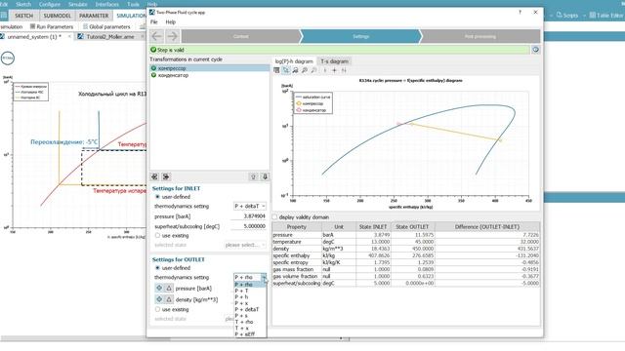Click the plot double cursor icon
This screenshot has width=625, height=351.
[344, 70]
